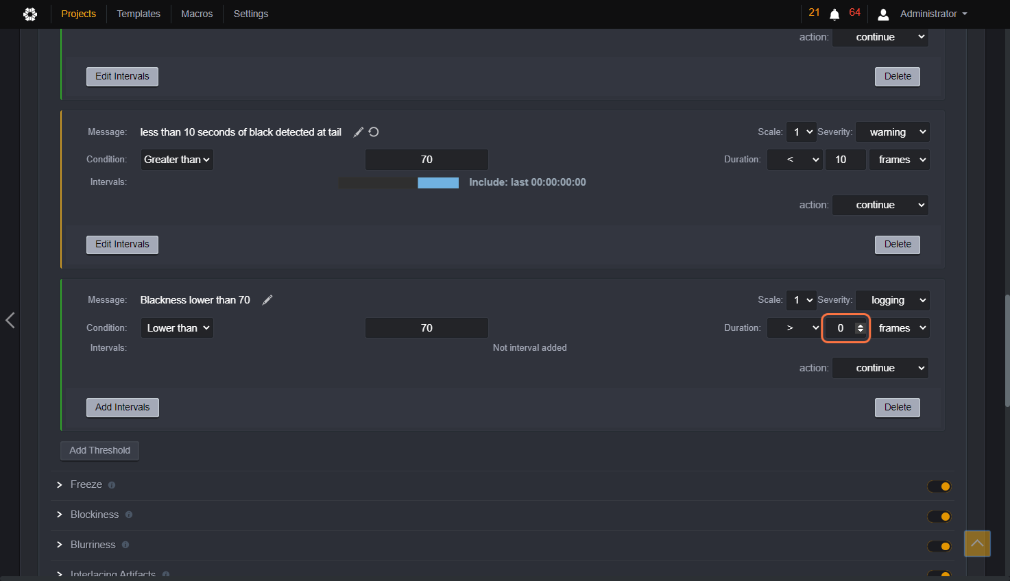Screen dimensions: 1010x581
Task: Toggle the Blockiness switch
Action: click(x=939, y=517)
